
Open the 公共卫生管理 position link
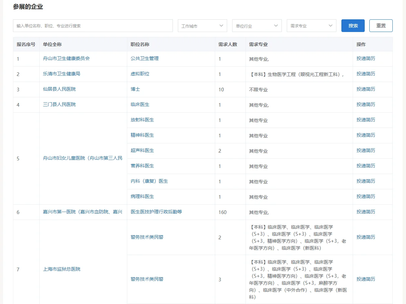click(145, 58)
